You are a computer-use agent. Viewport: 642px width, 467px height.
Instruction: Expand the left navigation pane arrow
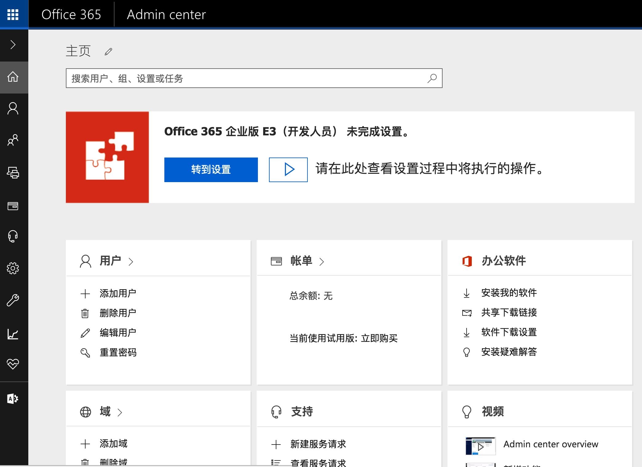pos(13,45)
